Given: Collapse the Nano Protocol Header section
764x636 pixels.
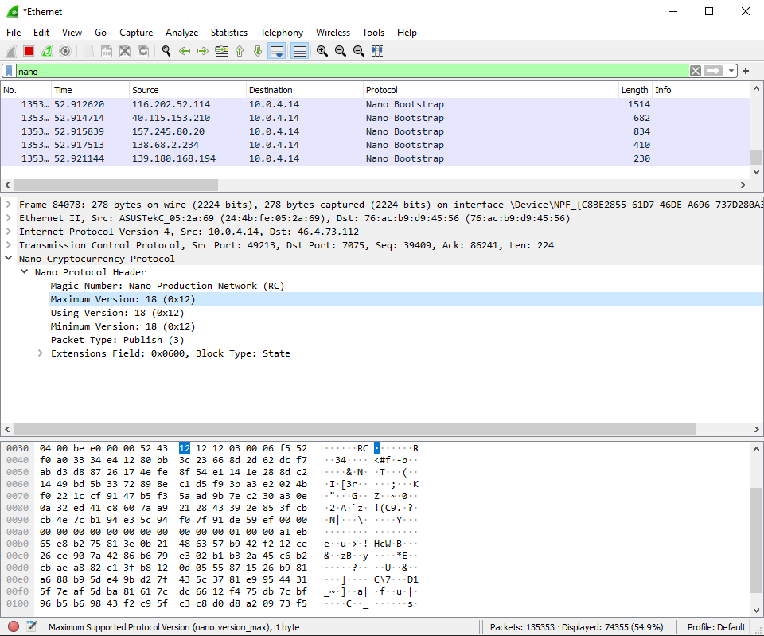Looking at the screenshot, I should (24, 271).
